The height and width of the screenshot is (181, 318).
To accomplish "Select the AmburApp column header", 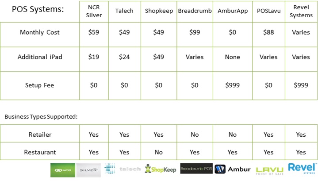I will (233, 11).
